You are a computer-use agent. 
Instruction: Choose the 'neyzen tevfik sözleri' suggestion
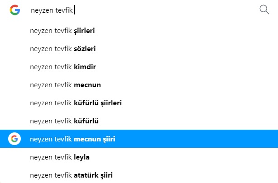62,49
